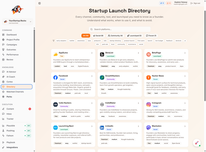This screenshot has width=206, height=152.
Task: Toggle the startup-directory tag filter
Action: pyautogui.click(x=115, y=41)
